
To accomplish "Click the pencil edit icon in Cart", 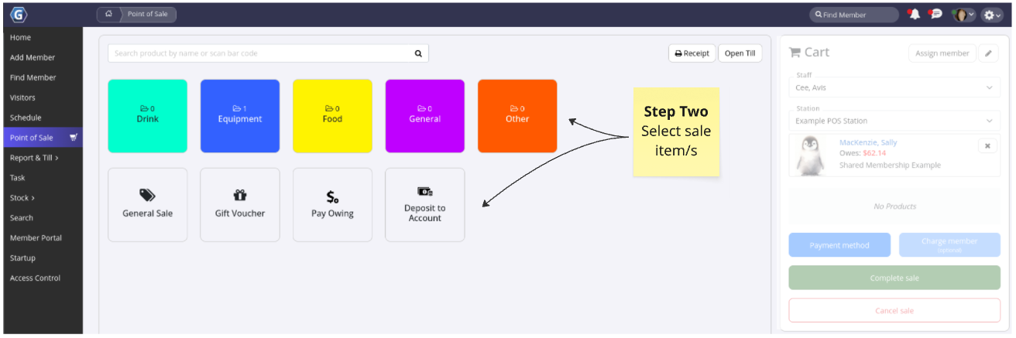I will (988, 53).
